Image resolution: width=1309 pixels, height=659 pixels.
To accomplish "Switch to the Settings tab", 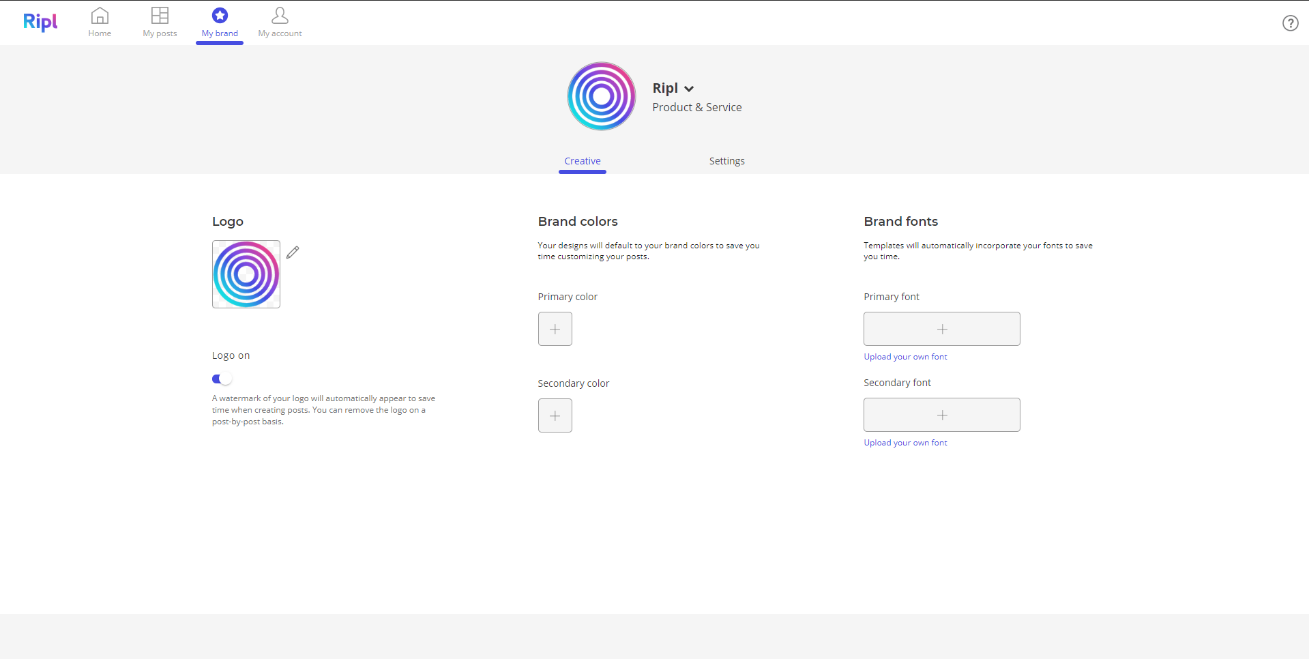I will click(726, 160).
